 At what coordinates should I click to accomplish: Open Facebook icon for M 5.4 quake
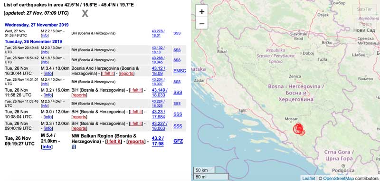pos(74,147)
